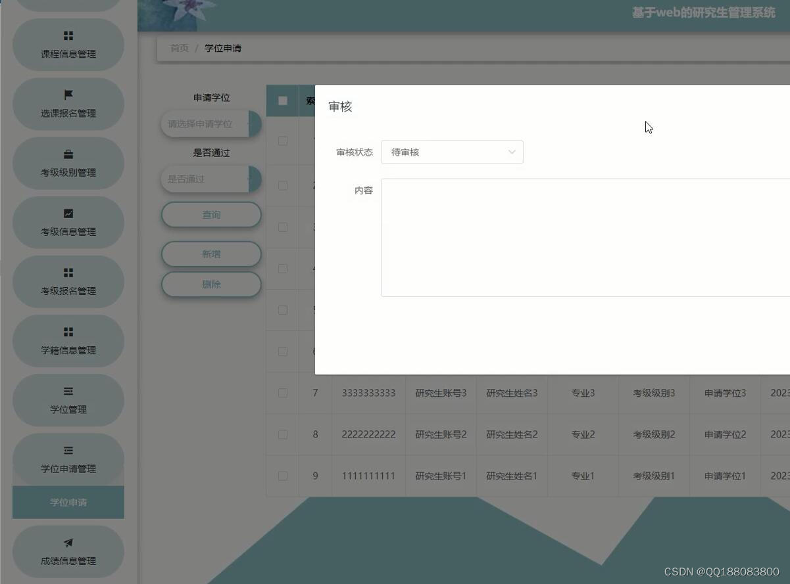Click the 删除 delete button
Screen dimensions: 790x584
(210, 284)
